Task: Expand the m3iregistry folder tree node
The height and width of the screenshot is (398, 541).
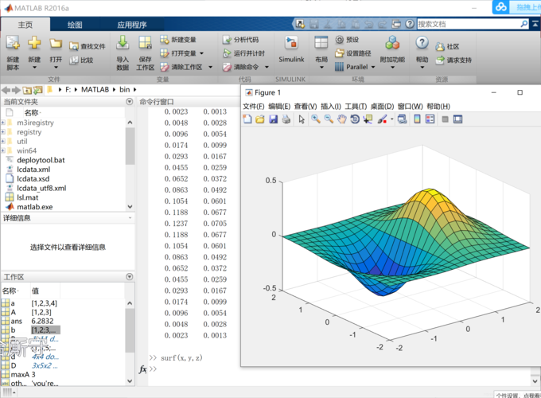Action: 3,123
